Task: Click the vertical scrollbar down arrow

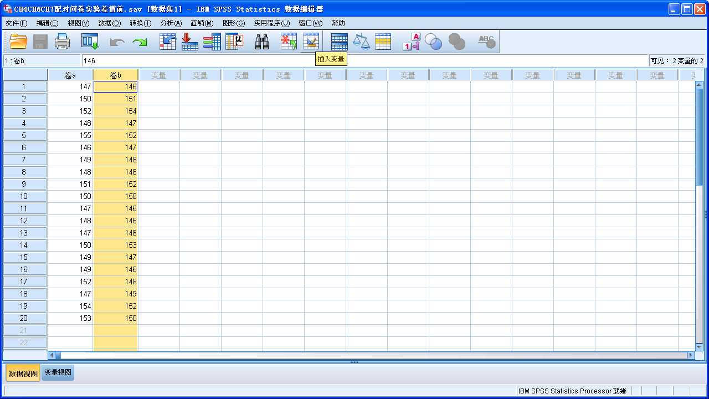Action: tap(699, 347)
